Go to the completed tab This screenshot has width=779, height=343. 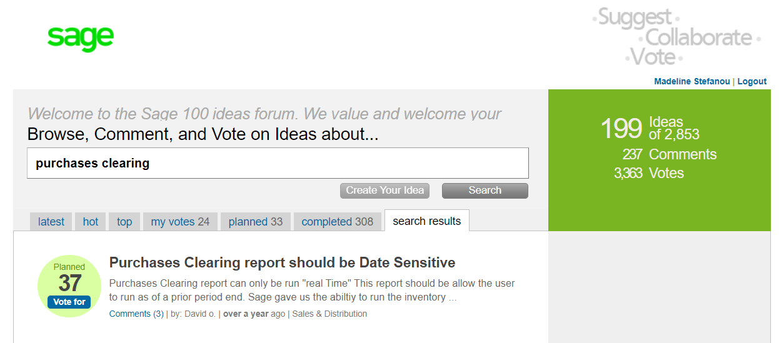coord(337,222)
